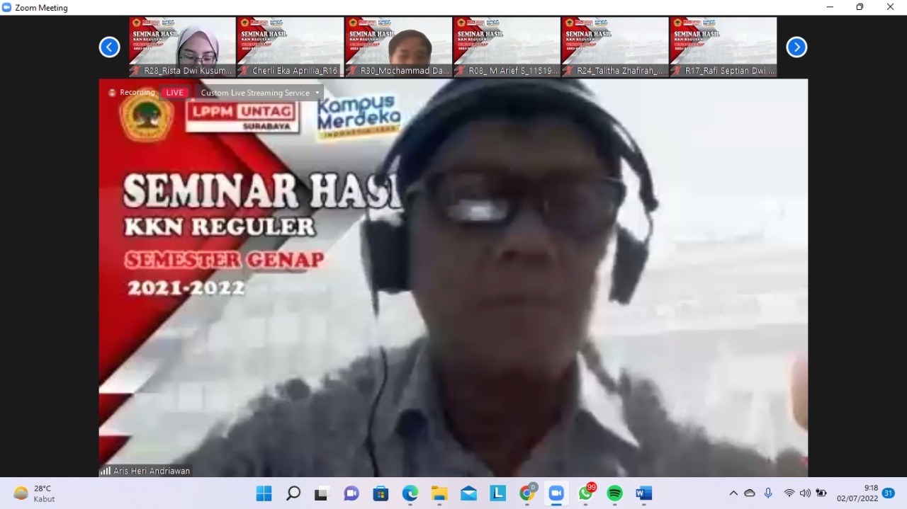Show next participants with right arrow
Viewport: 907px width, 509px height.
pos(796,47)
